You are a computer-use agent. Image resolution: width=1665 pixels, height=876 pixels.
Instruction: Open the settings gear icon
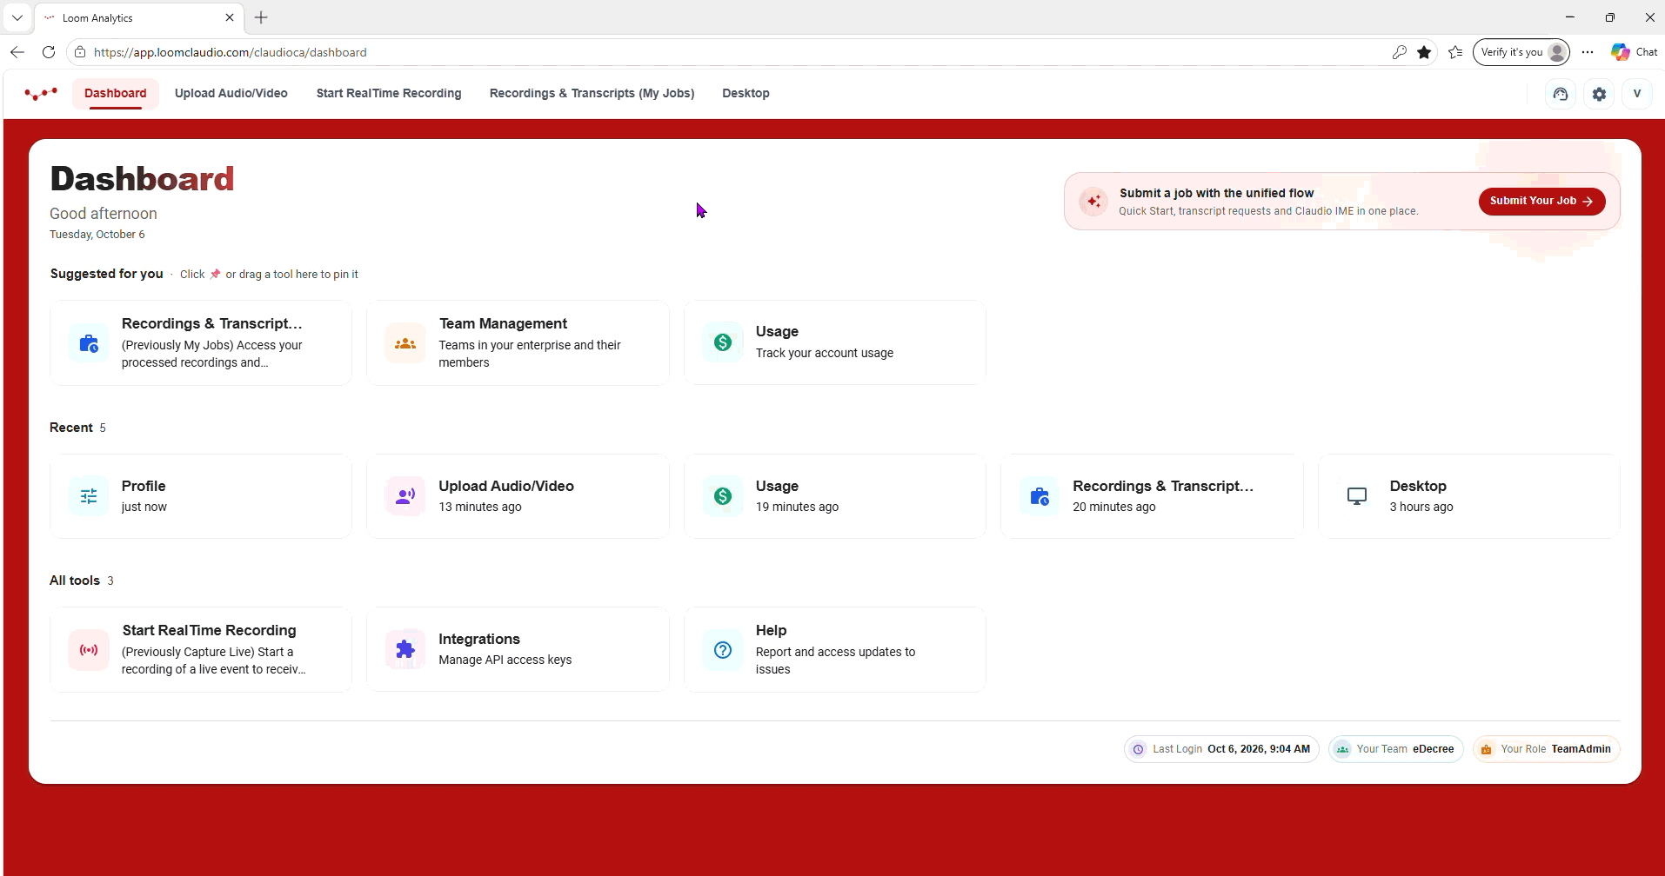point(1599,94)
